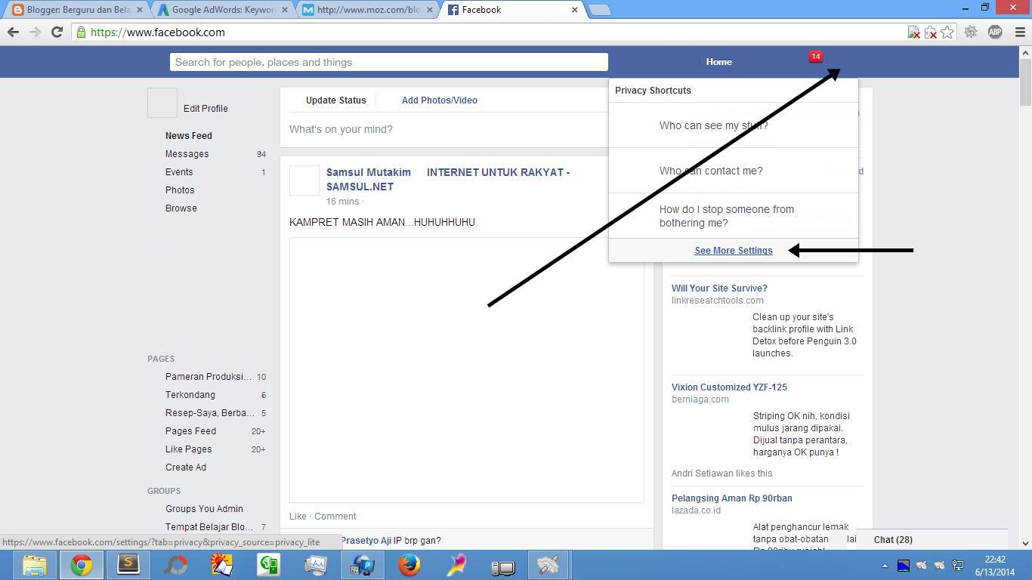Image resolution: width=1032 pixels, height=580 pixels.
Task: Open Samsul Mutakim's profile
Action: pos(369,172)
